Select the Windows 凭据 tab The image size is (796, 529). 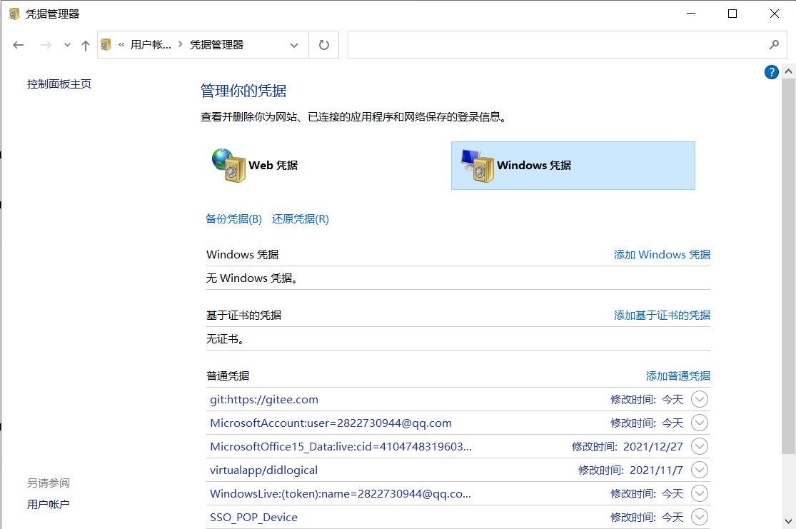573,166
